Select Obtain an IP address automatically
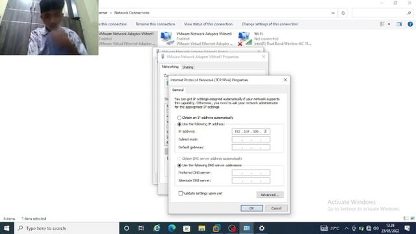The image size is (416, 234). (179, 118)
